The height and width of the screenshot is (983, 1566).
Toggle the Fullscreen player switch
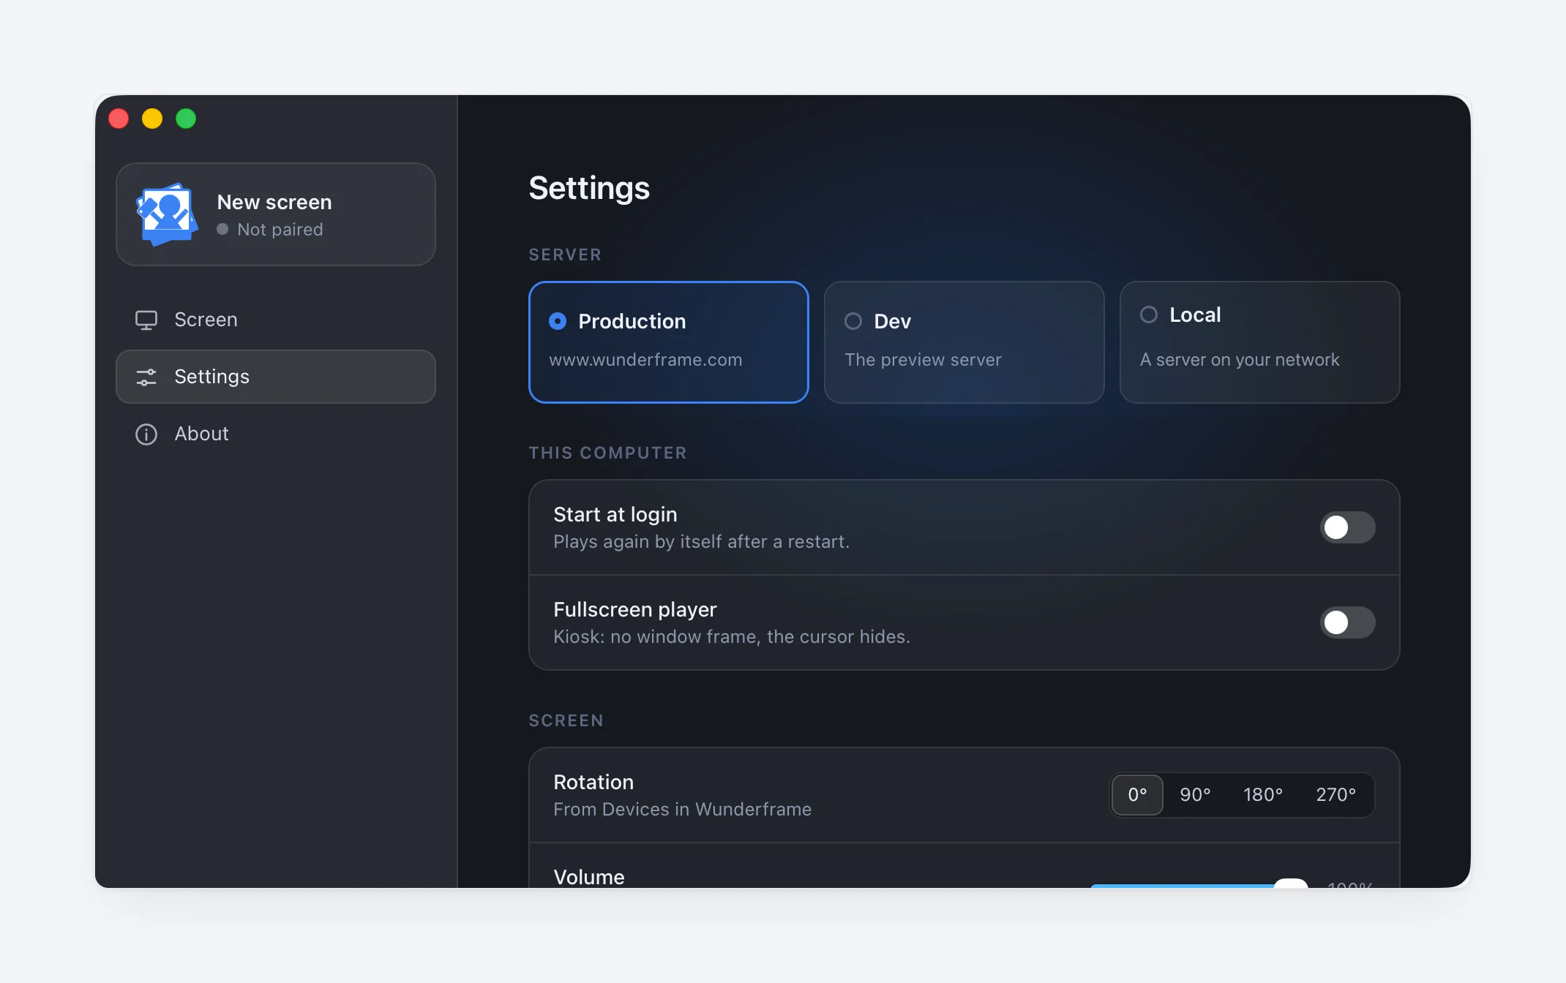pos(1347,622)
